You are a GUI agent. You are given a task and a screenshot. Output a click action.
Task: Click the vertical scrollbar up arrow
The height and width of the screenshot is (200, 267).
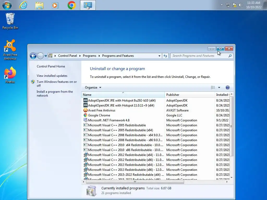[232, 94]
